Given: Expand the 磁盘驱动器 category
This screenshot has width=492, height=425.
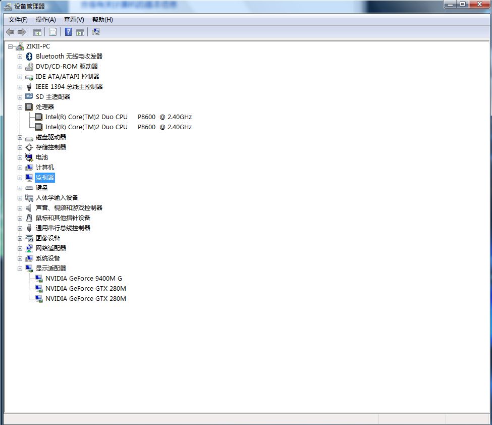Looking at the screenshot, I should 20,137.
